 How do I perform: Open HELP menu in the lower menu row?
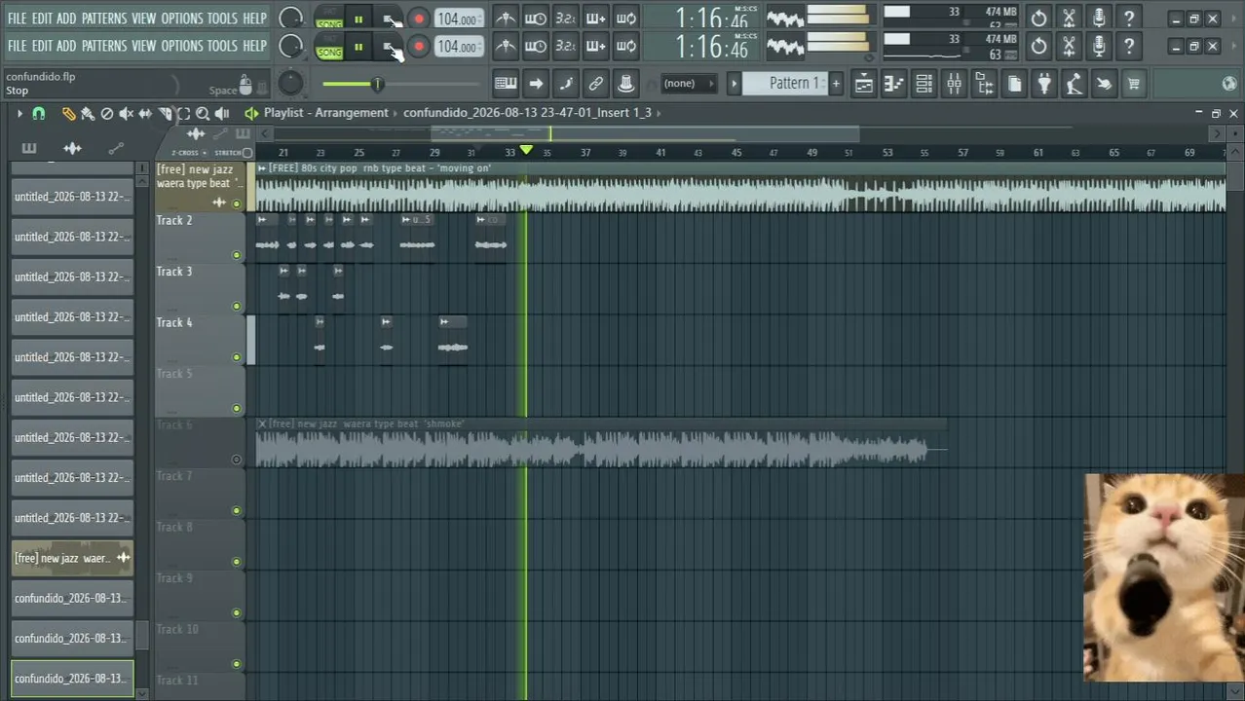coord(254,46)
